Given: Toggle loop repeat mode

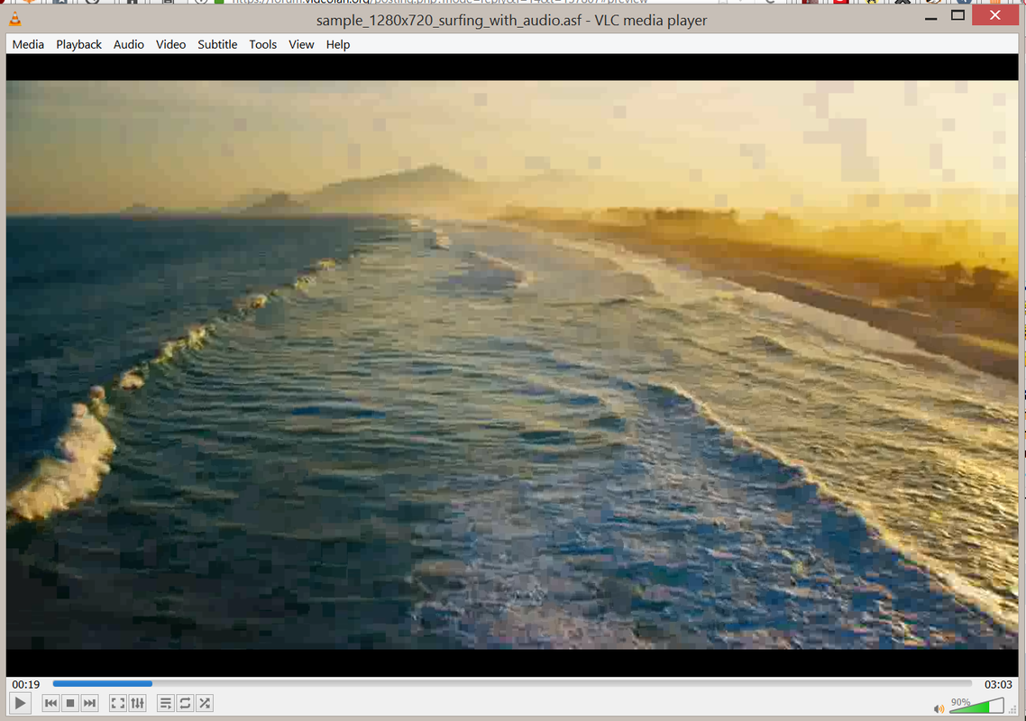Looking at the screenshot, I should tap(185, 703).
